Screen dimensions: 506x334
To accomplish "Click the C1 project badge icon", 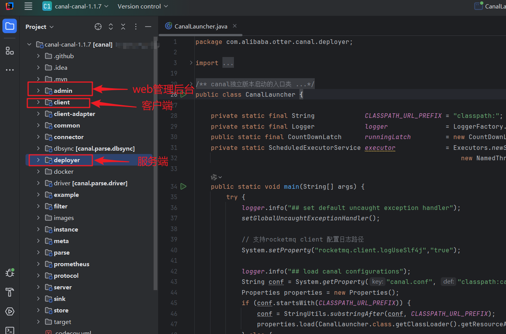I will 47,6.
